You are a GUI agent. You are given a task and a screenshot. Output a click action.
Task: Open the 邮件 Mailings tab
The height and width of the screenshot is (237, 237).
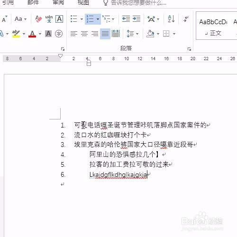point(33,2)
